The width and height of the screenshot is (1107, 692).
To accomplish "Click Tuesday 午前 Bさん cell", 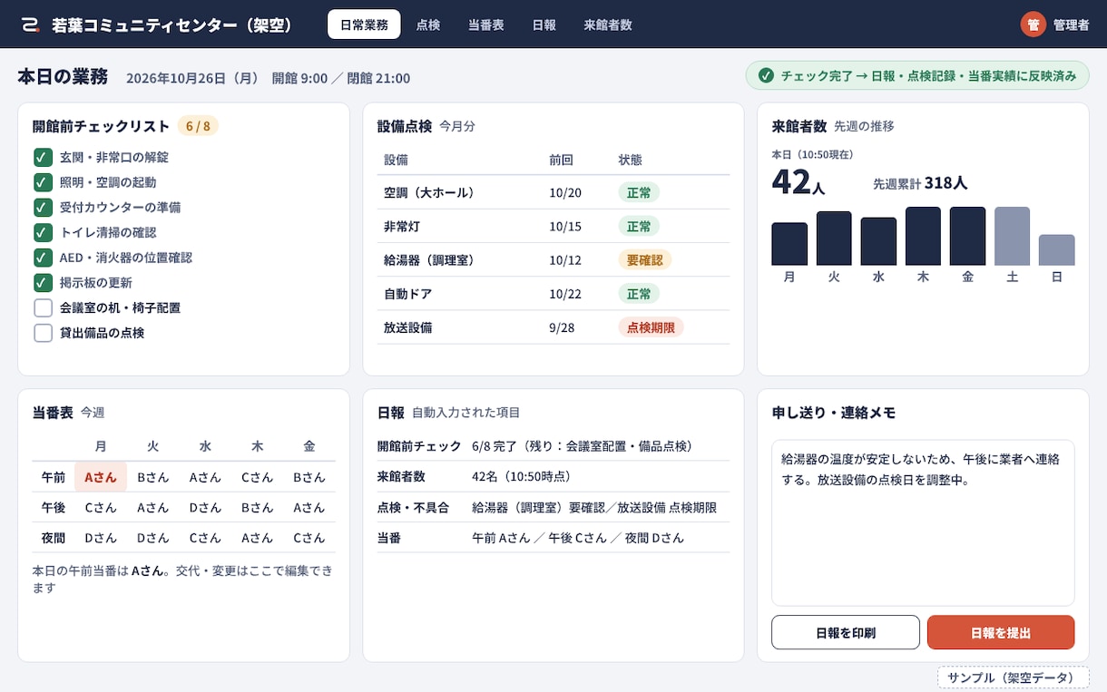I will (x=152, y=477).
